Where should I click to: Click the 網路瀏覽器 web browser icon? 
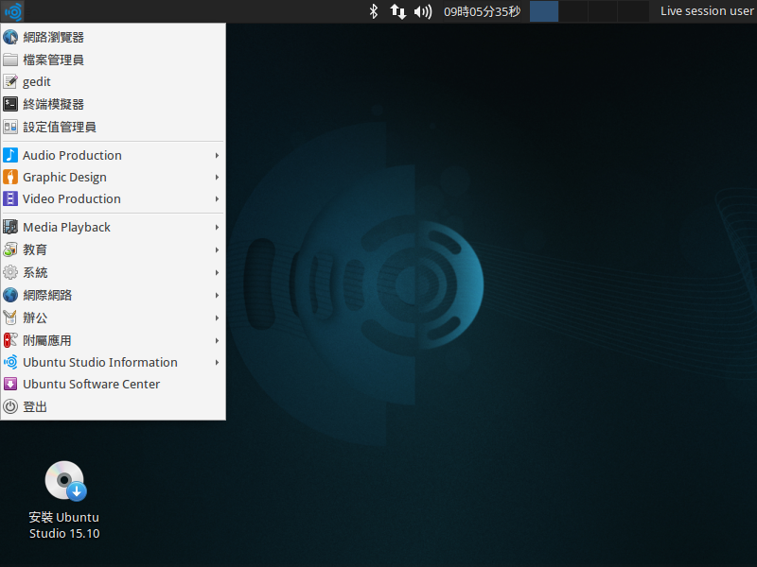coord(10,37)
